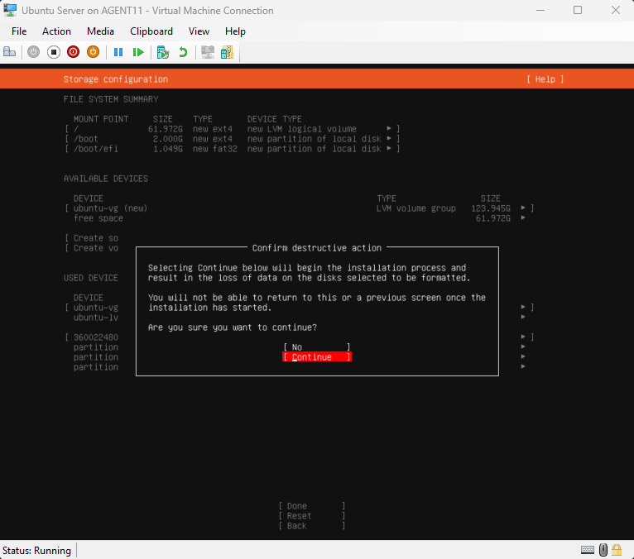This screenshot has width=634, height=559.
Task: Click the Ctrl+Alt+Del toolbar icon
Action: coord(10,52)
